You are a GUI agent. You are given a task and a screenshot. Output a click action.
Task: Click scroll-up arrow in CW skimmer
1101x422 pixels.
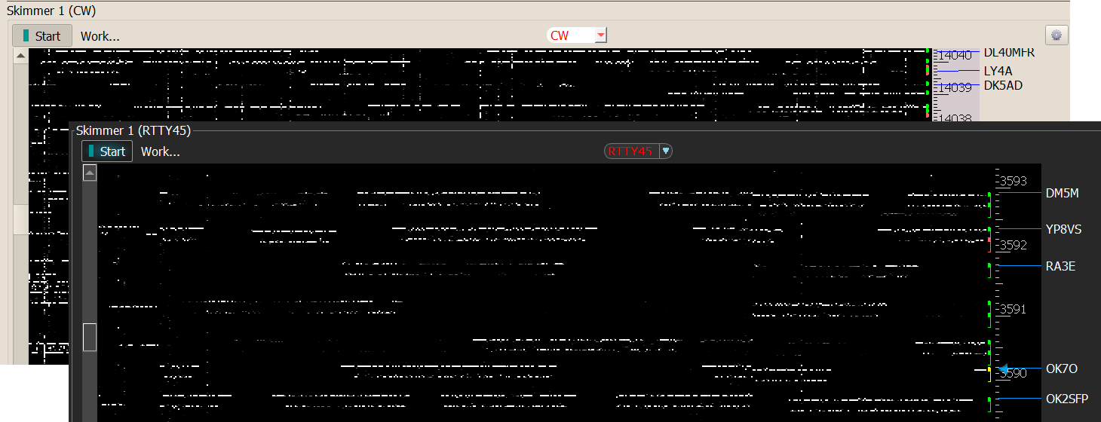coord(20,57)
